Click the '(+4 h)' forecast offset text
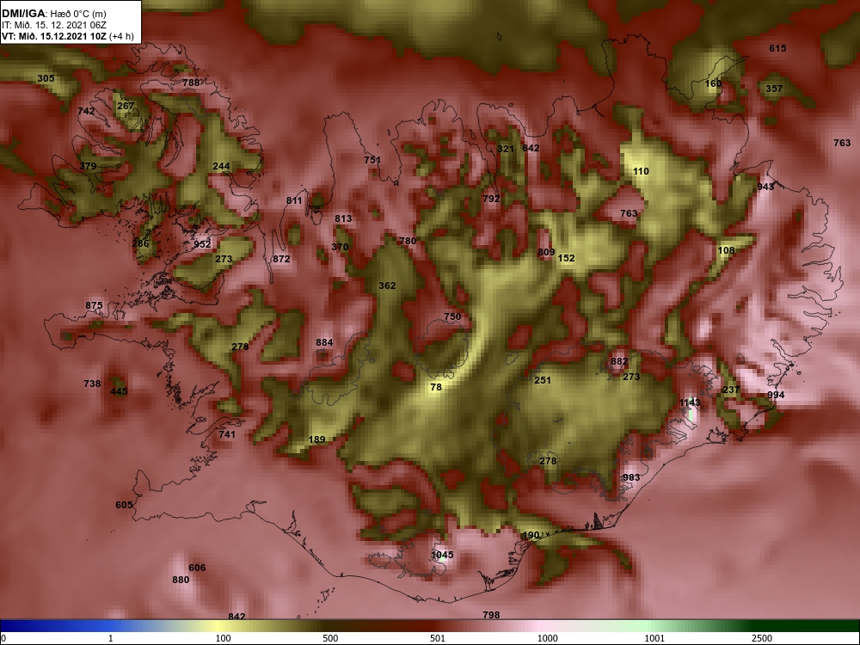 [x=122, y=36]
